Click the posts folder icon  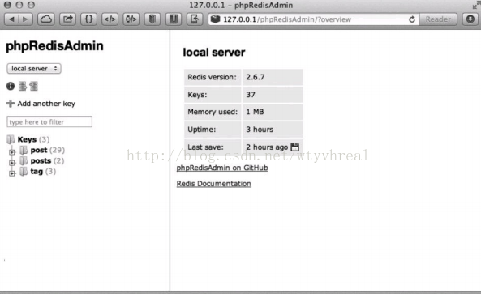coord(24,160)
